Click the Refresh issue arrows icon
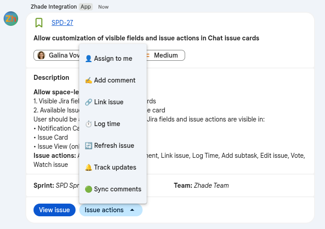This screenshot has height=229, width=325. pos(89,146)
